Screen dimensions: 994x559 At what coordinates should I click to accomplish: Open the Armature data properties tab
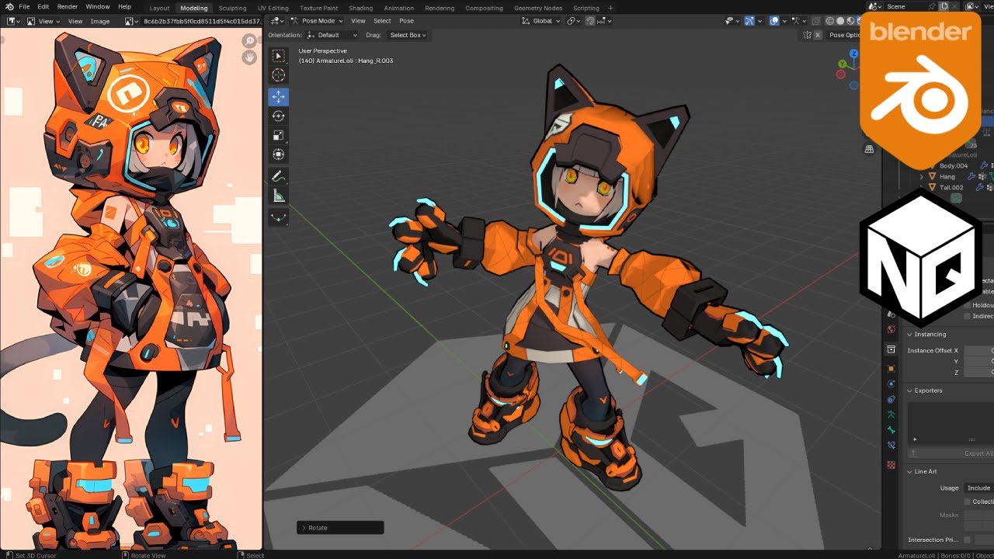[891, 415]
